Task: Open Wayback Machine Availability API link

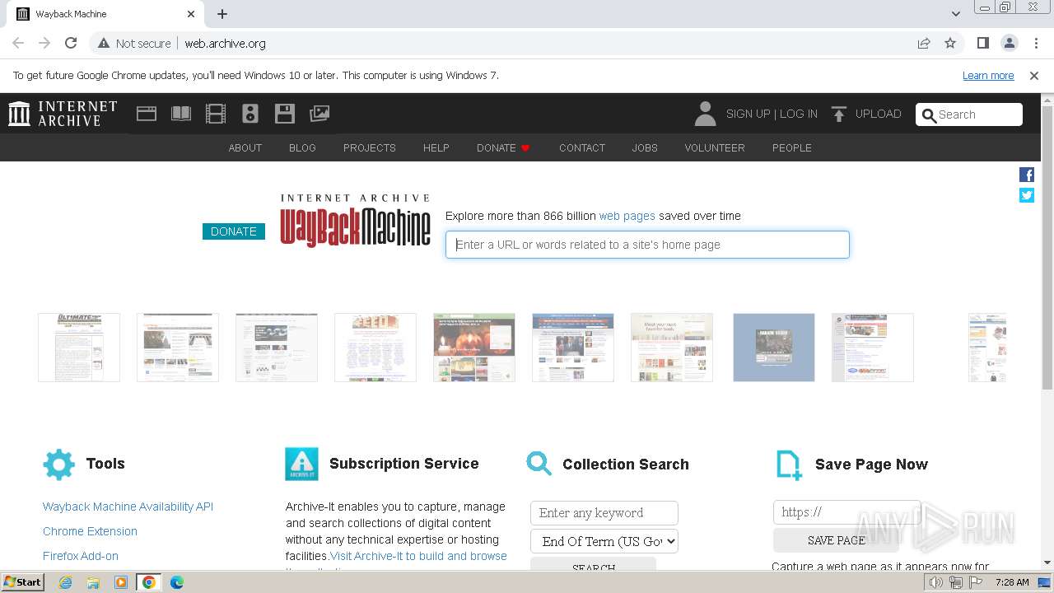Action: pos(128,507)
